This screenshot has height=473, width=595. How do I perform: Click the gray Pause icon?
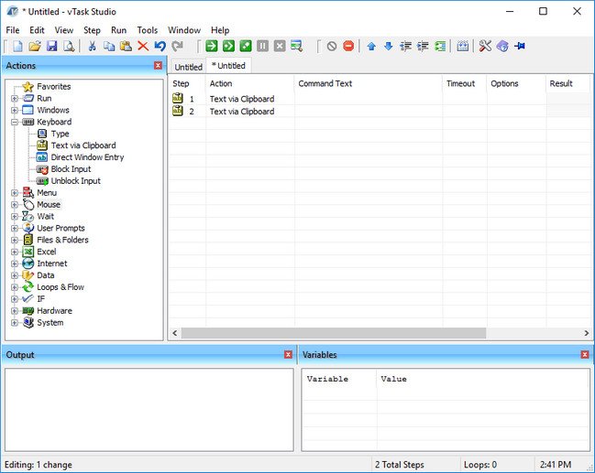click(x=262, y=46)
